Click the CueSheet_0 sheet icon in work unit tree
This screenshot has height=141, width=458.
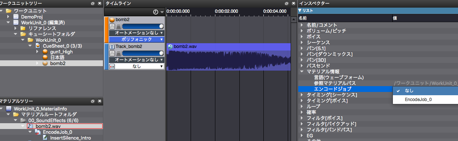pos(38,46)
